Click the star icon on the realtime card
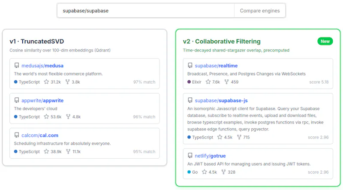The image size is (343, 190). coord(208,82)
